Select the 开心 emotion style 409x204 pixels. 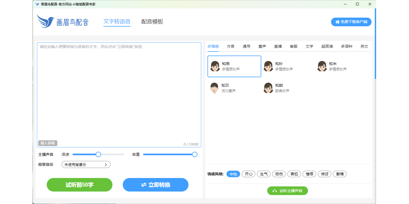(x=248, y=174)
